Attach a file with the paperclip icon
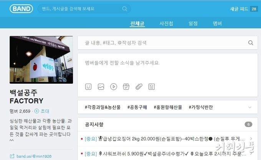The width and height of the screenshot is (261, 160). pos(139,87)
